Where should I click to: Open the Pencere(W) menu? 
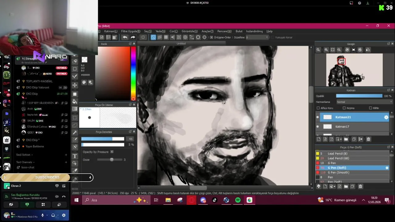click(224, 31)
